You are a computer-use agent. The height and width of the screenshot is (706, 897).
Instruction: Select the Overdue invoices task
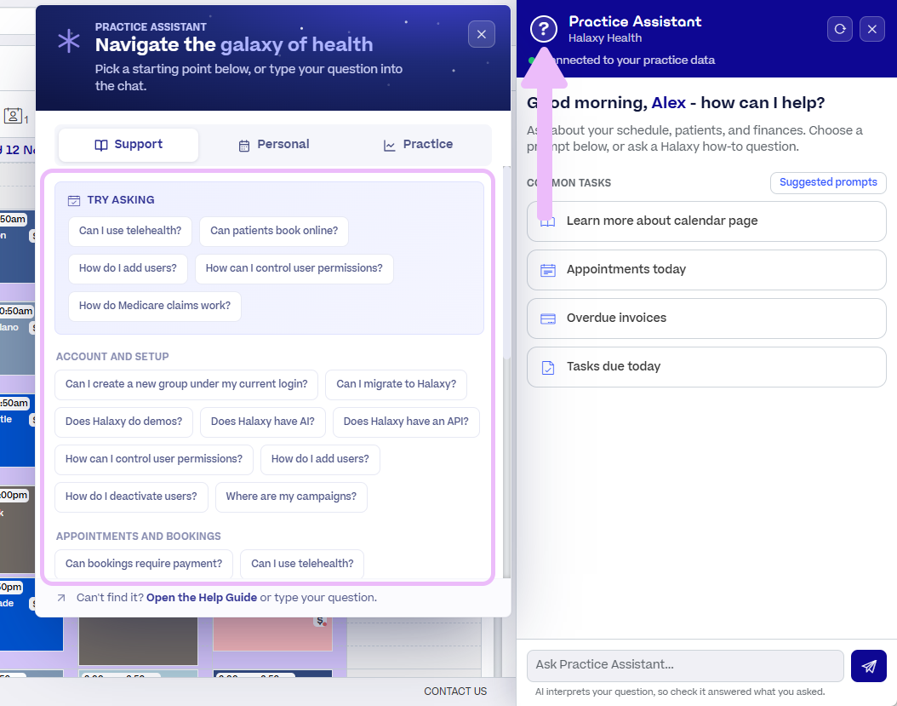706,319
